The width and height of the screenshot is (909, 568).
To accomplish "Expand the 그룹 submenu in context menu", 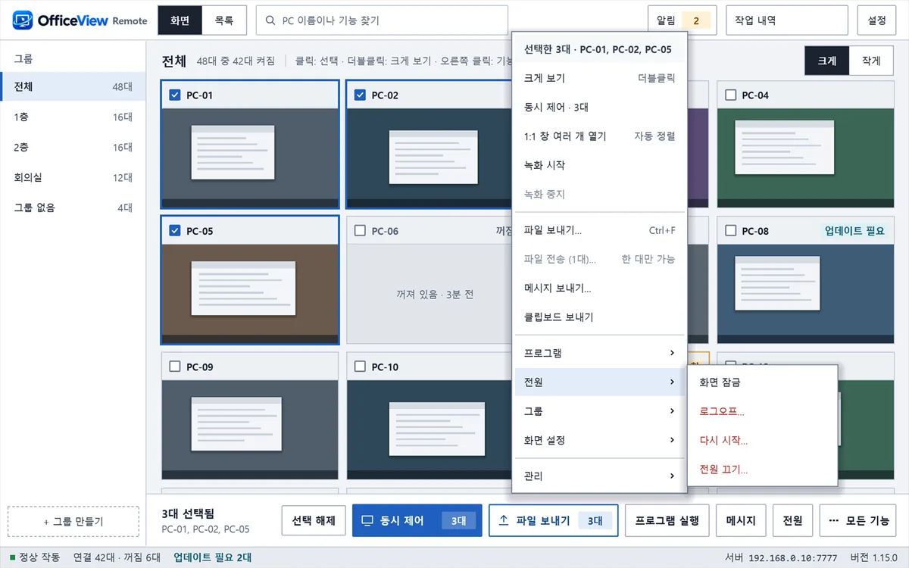I will click(599, 411).
